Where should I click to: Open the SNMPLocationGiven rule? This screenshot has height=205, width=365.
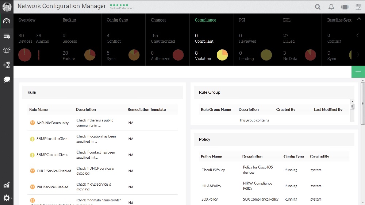pyautogui.click(x=53, y=139)
